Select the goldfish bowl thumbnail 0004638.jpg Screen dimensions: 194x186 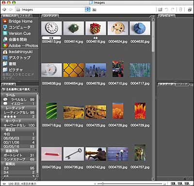pos(51,70)
